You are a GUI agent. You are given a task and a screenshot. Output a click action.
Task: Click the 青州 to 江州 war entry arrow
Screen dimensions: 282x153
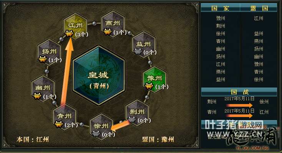(240, 116)
